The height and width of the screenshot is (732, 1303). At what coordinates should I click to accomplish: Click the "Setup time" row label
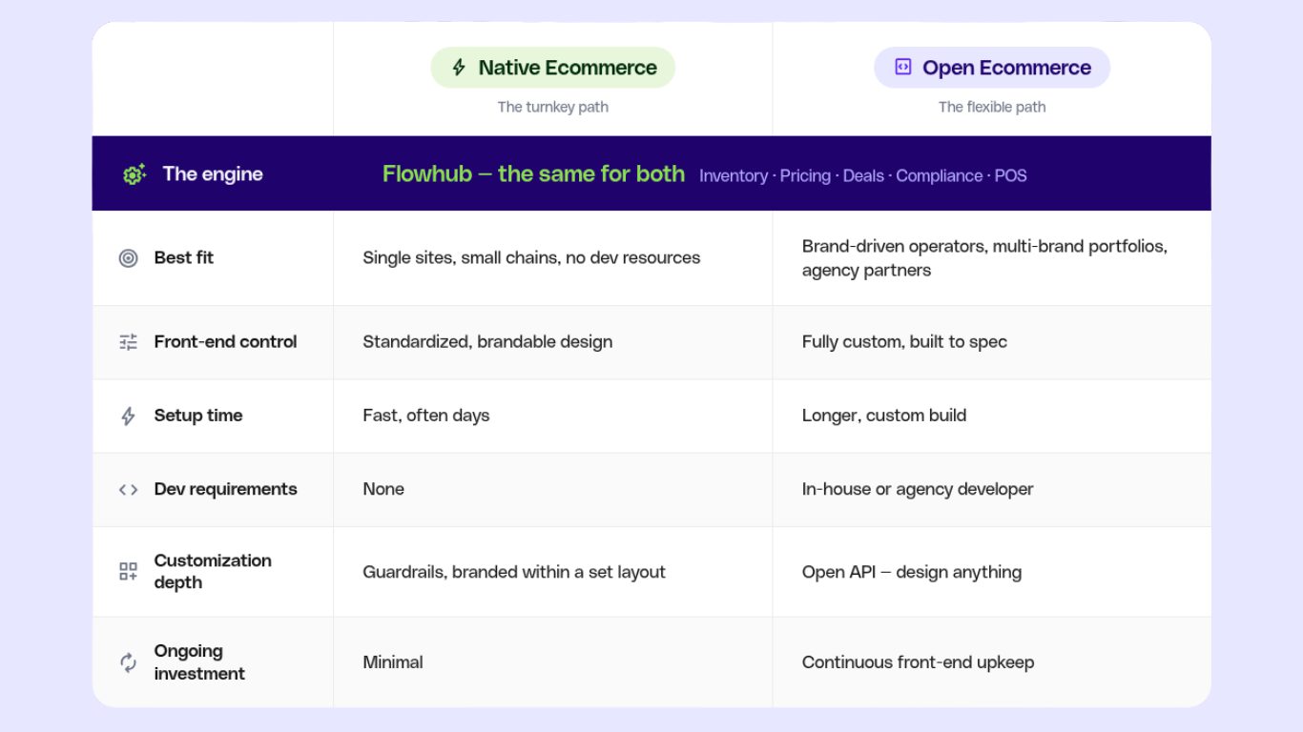[x=198, y=416]
